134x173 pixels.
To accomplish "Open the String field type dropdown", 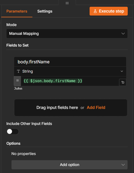I will 70,71.
